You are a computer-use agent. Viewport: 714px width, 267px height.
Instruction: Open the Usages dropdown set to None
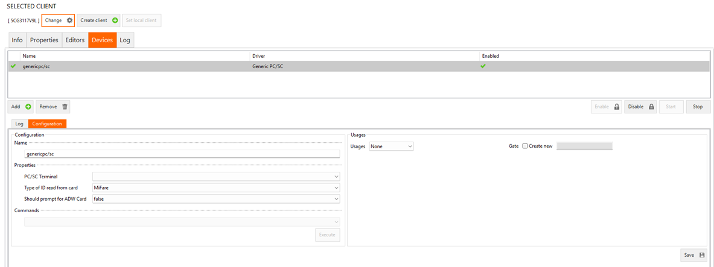click(x=391, y=146)
